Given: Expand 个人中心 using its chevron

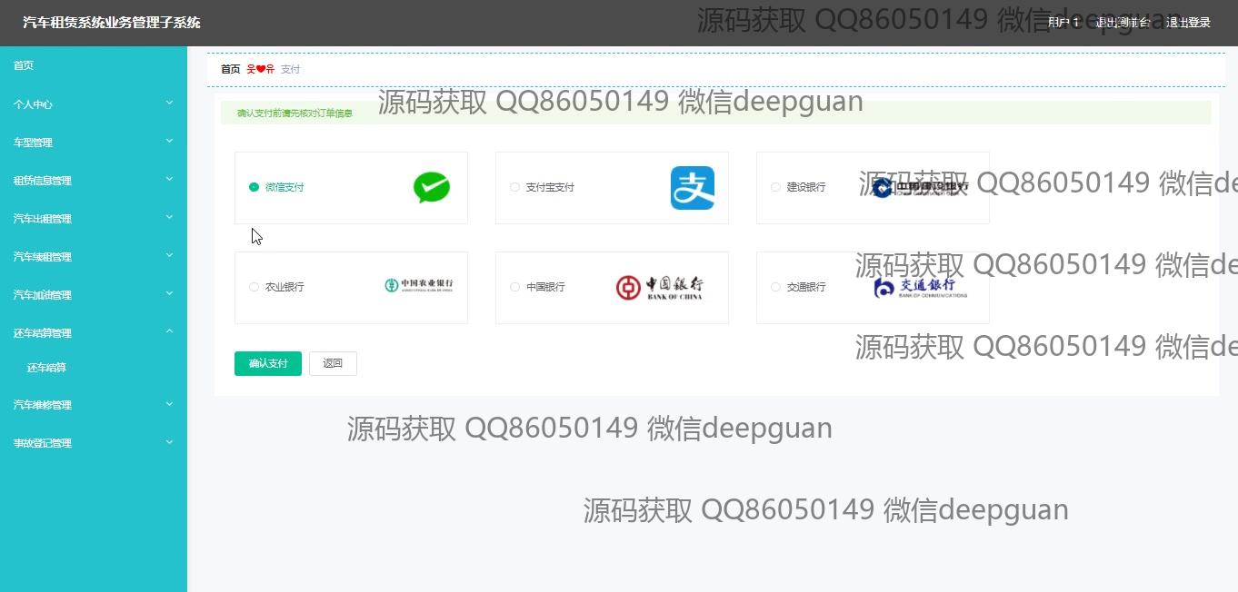Looking at the screenshot, I should 169,104.
